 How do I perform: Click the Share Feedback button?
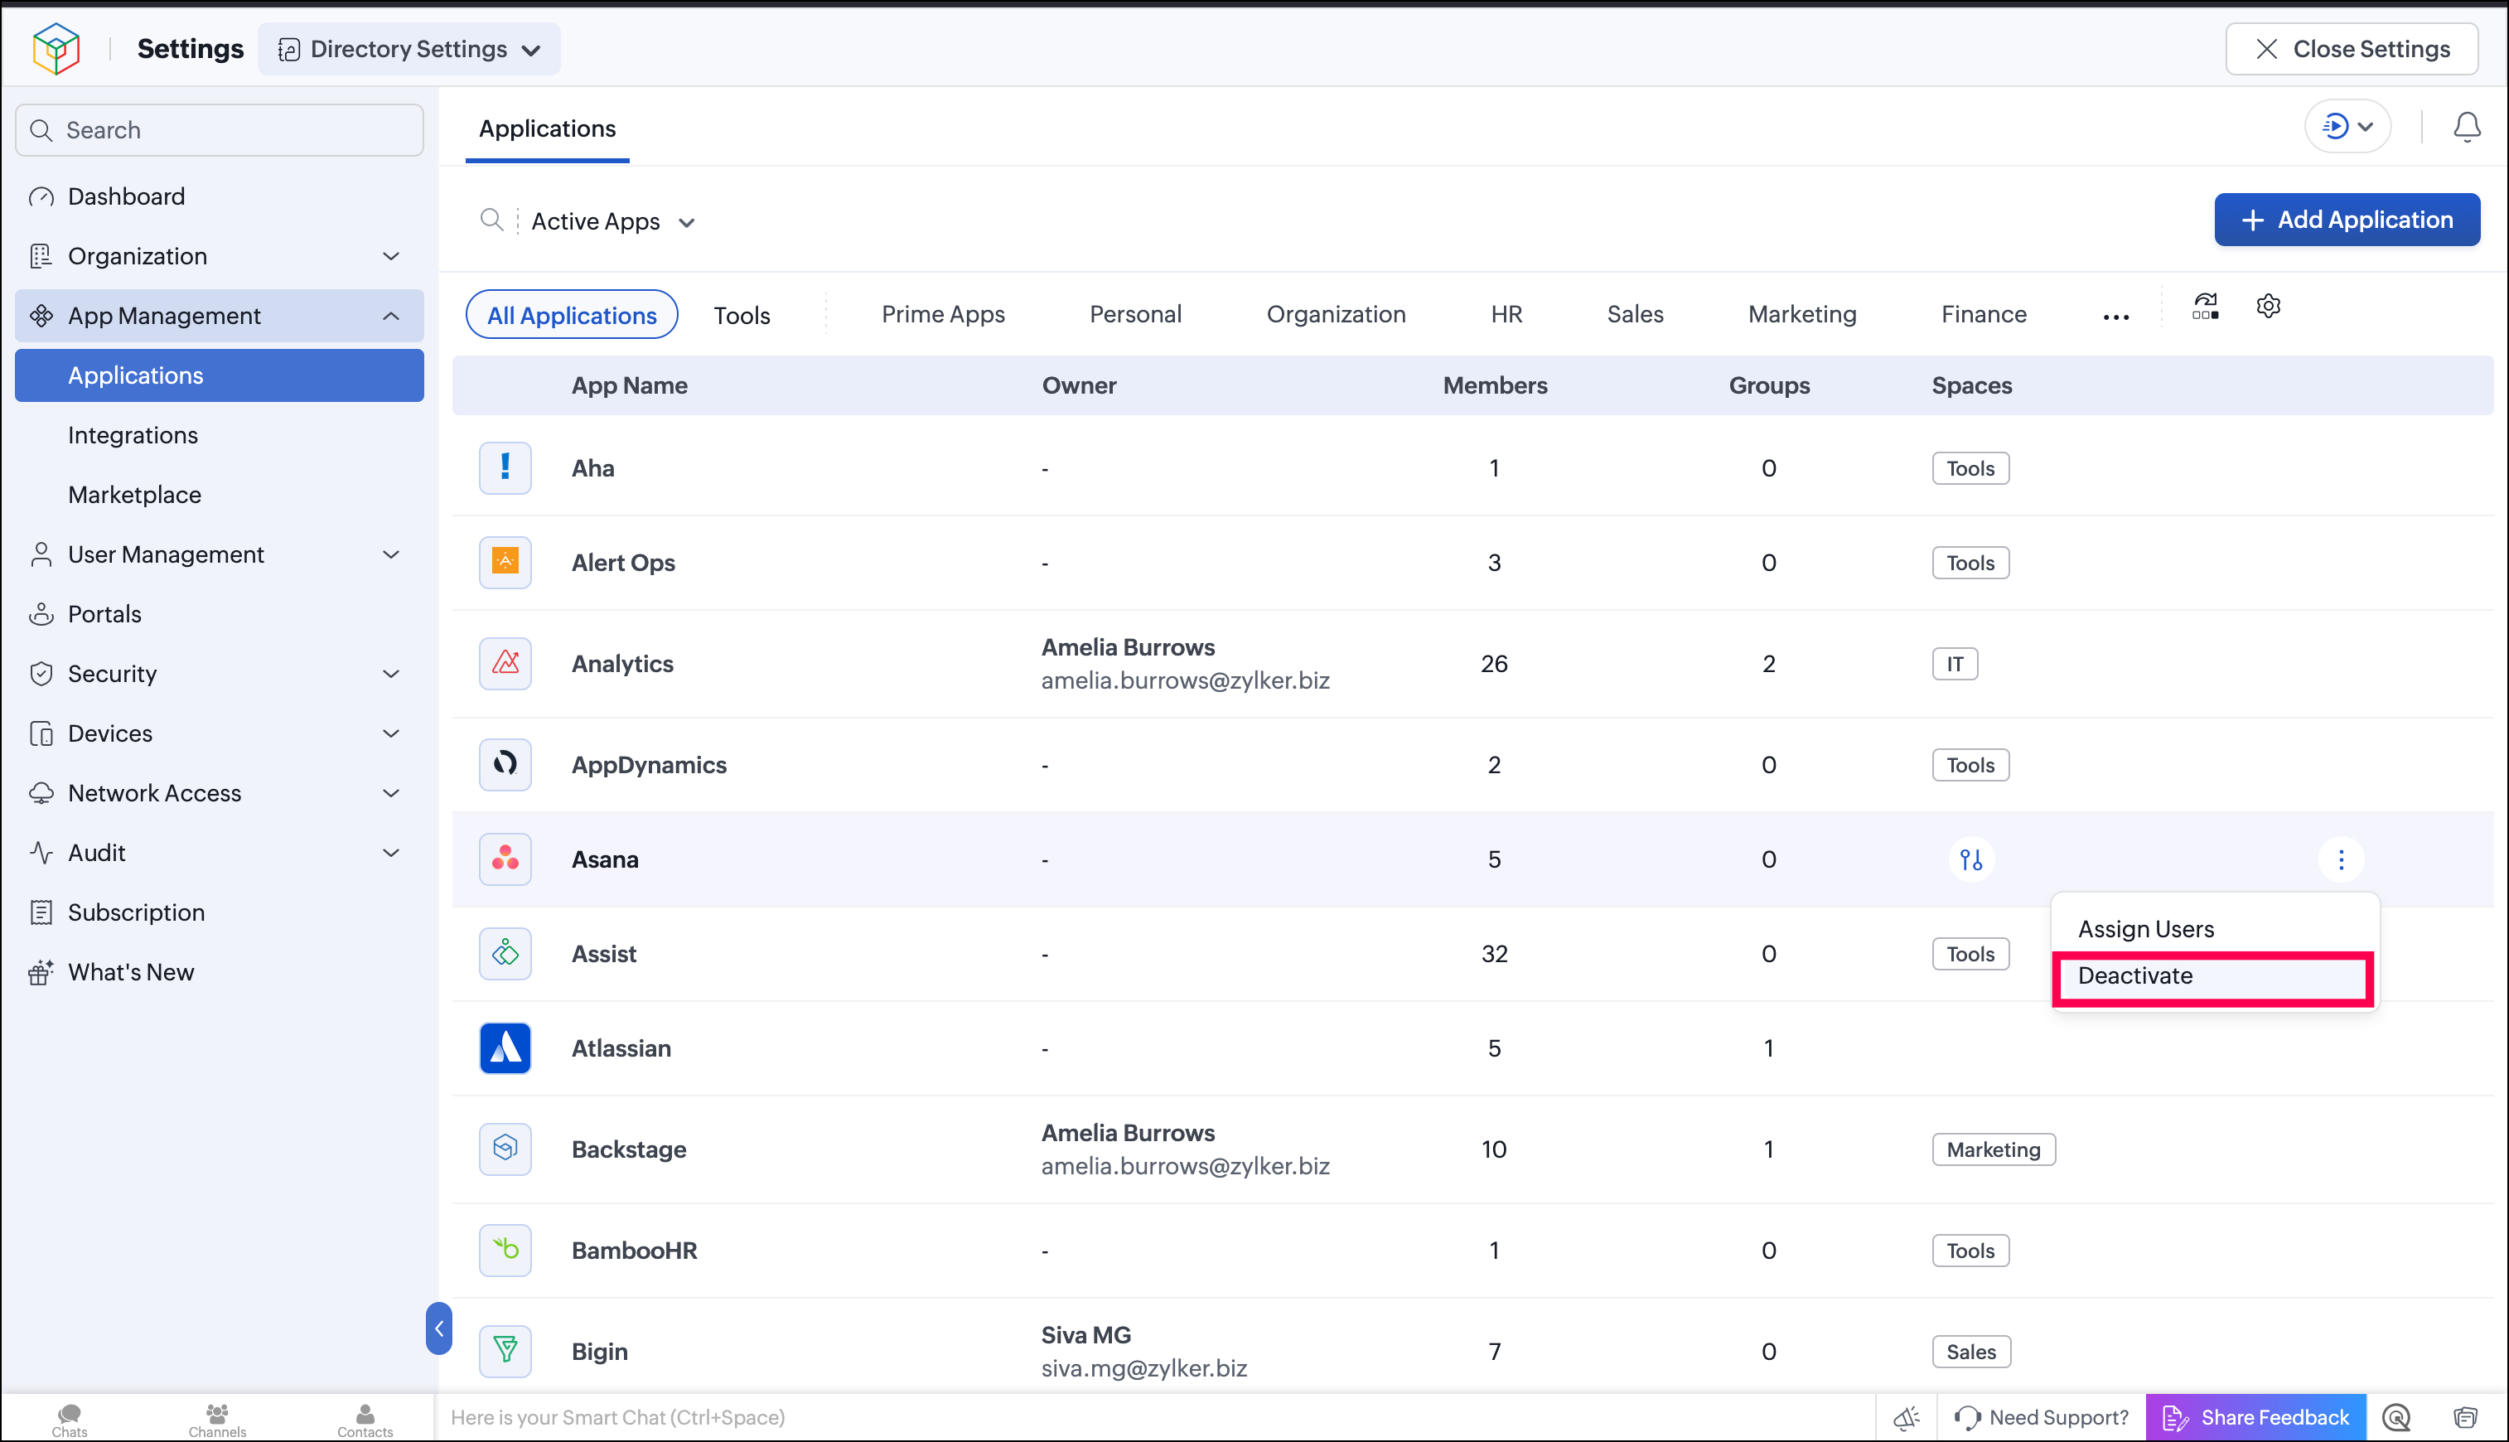pyautogui.click(x=2255, y=1417)
